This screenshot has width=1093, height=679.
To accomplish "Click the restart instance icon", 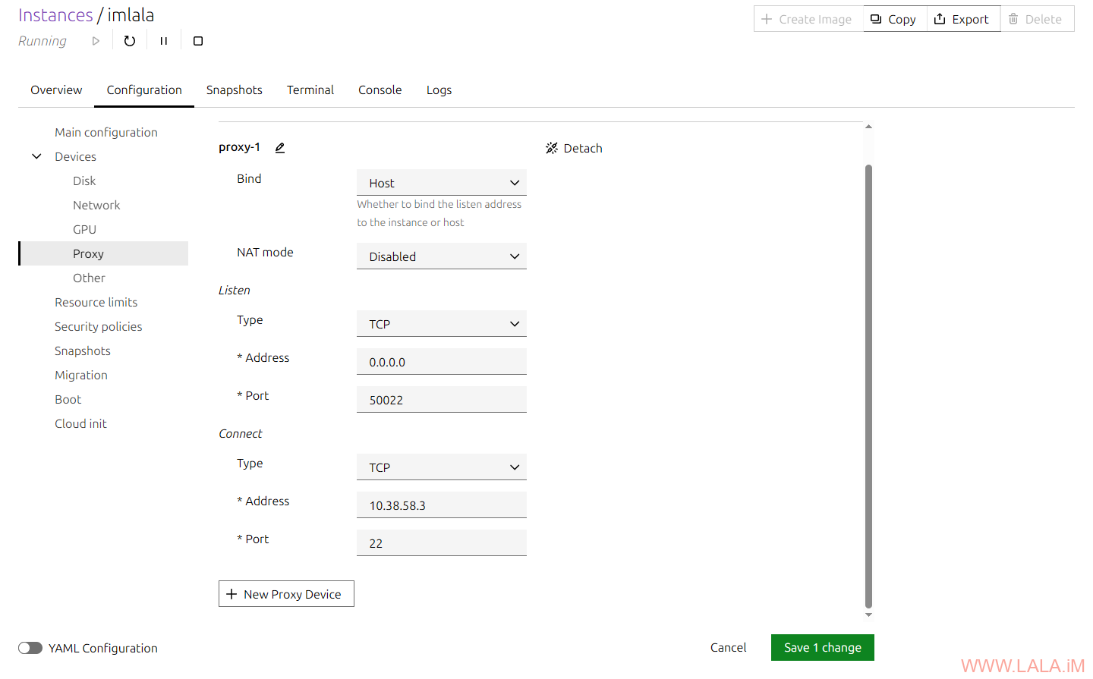I will click(130, 41).
